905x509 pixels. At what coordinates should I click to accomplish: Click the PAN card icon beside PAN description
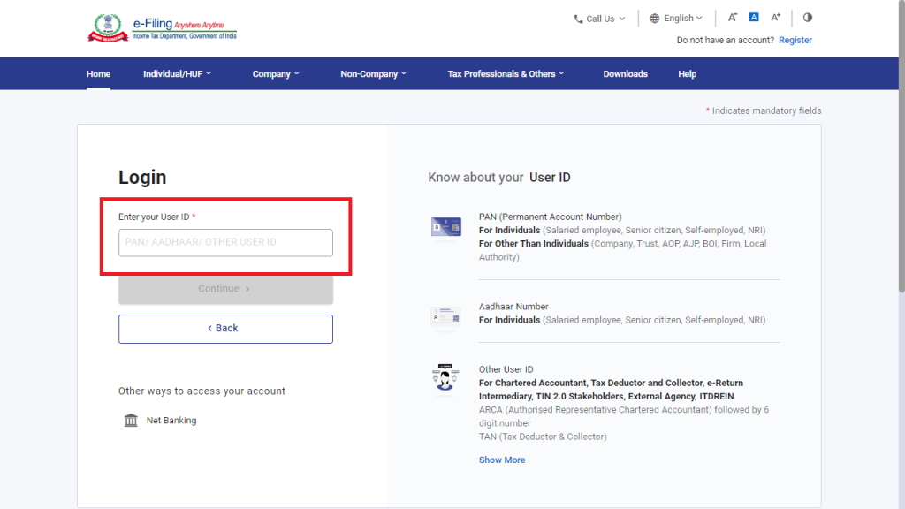445,226
